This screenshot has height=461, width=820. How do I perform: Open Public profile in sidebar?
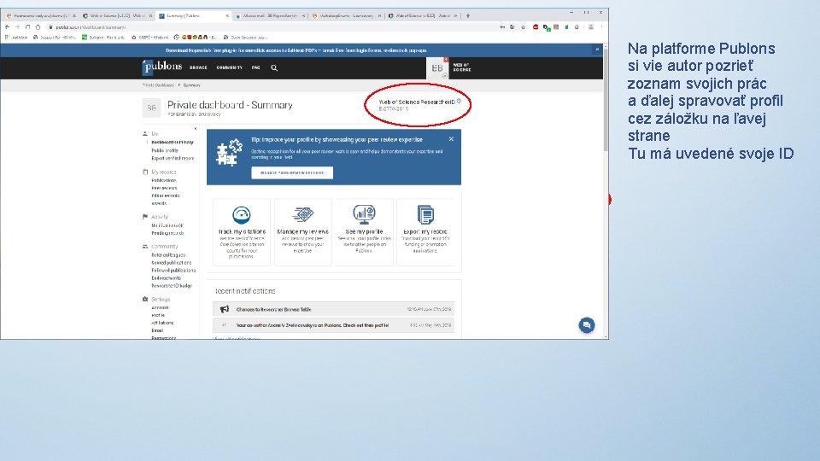pyautogui.click(x=165, y=150)
